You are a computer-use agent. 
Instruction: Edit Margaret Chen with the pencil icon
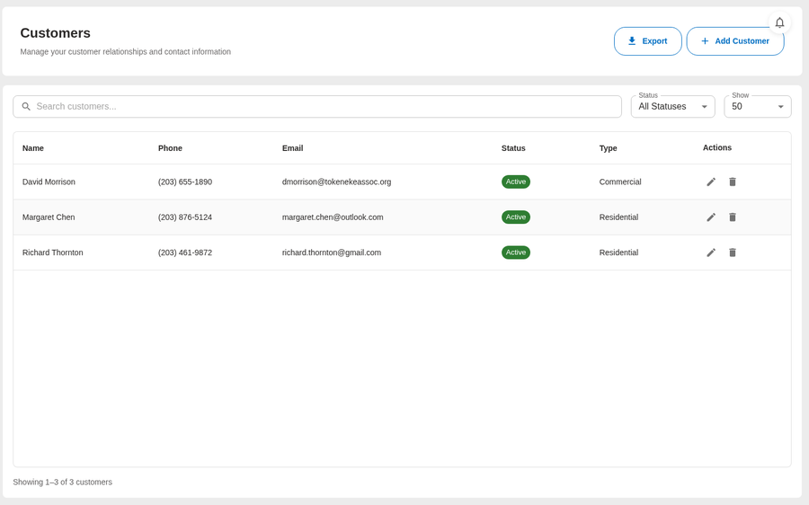[x=711, y=217]
